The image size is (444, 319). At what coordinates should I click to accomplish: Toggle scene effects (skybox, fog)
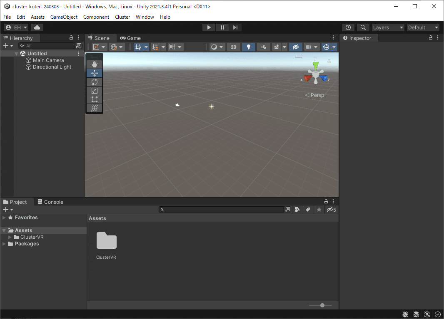(277, 47)
